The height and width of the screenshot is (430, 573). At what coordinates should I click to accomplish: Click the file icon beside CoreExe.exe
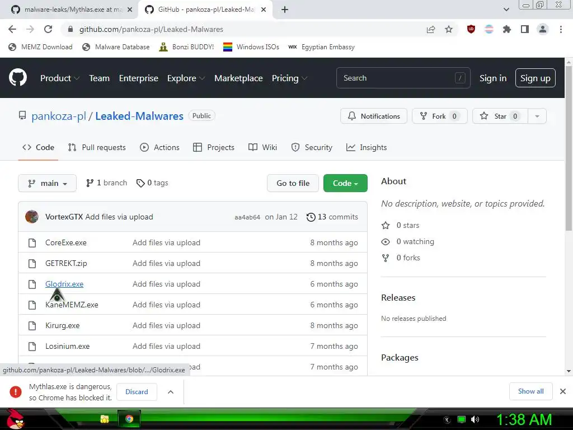tap(32, 243)
